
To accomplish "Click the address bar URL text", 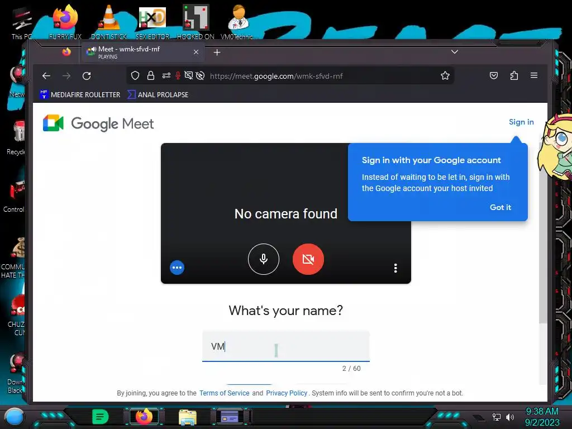I will 276,76.
